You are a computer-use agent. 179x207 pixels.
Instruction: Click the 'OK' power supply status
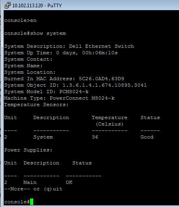click(69, 182)
